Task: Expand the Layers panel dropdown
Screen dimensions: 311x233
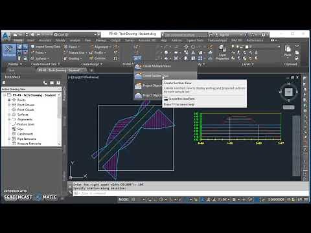Action: pyautogui.click(x=248, y=64)
